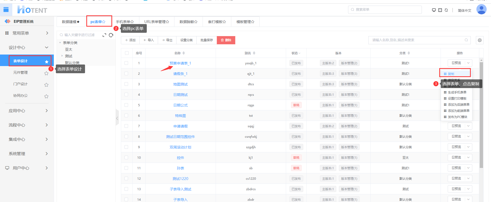Click the table settings gear icon
The width and height of the screenshot is (491, 202).
click(479, 40)
